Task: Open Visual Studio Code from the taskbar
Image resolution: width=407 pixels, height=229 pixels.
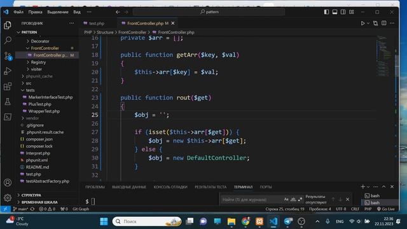Action: coord(273,221)
